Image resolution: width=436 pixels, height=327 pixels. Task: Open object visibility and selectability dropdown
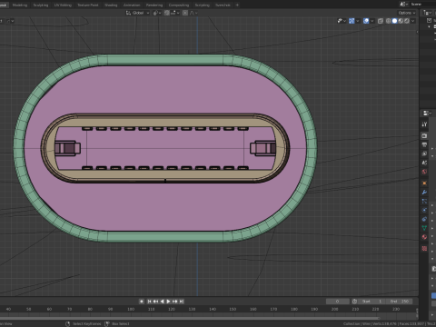(x=342, y=21)
